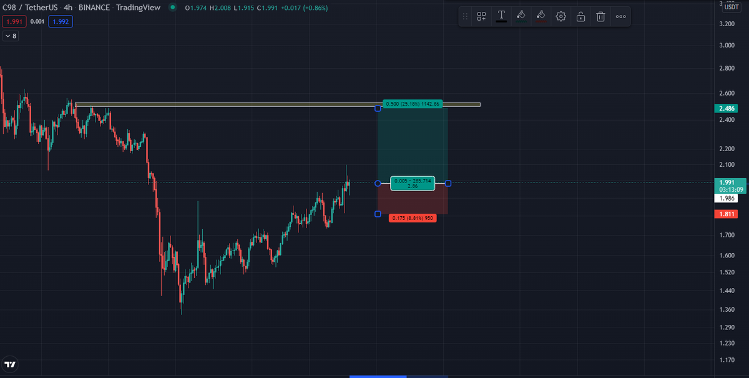Image resolution: width=749 pixels, height=378 pixels.
Task: Grab the floating toolbar drag handle
Action: point(465,16)
